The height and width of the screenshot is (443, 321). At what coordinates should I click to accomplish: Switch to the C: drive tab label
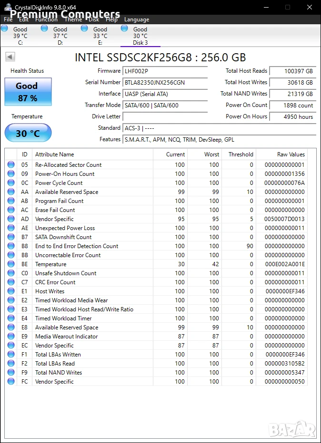[x=20, y=43]
